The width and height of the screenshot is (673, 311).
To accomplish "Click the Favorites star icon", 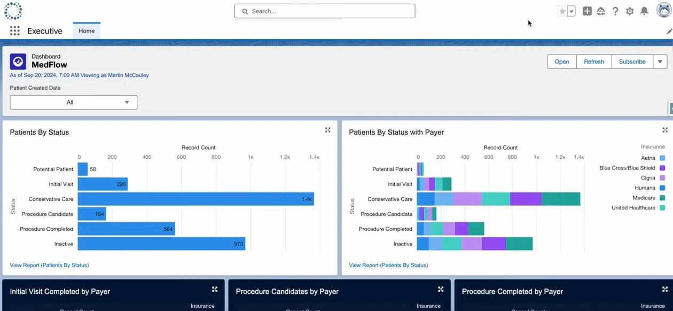I will tap(562, 11).
